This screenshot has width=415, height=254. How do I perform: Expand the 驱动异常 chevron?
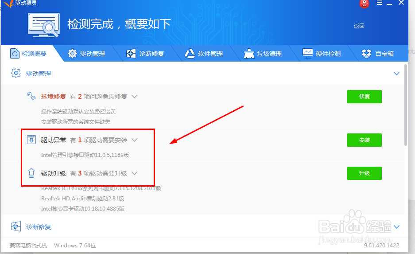135,140
